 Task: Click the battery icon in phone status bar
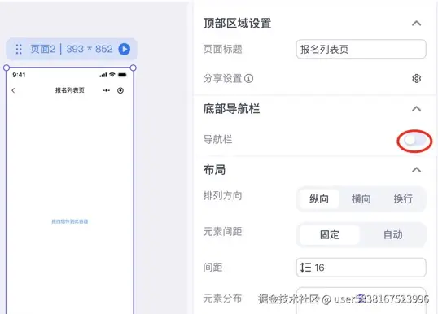[x=122, y=75]
